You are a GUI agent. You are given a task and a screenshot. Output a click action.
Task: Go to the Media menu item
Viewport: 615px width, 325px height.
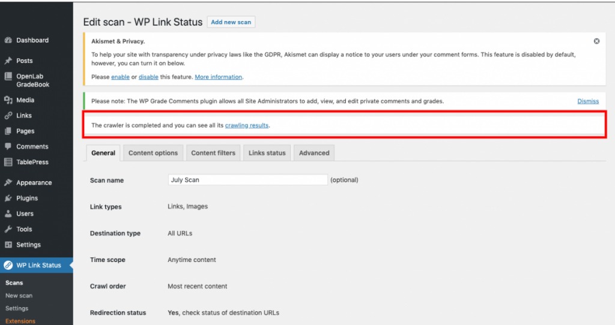pos(25,100)
